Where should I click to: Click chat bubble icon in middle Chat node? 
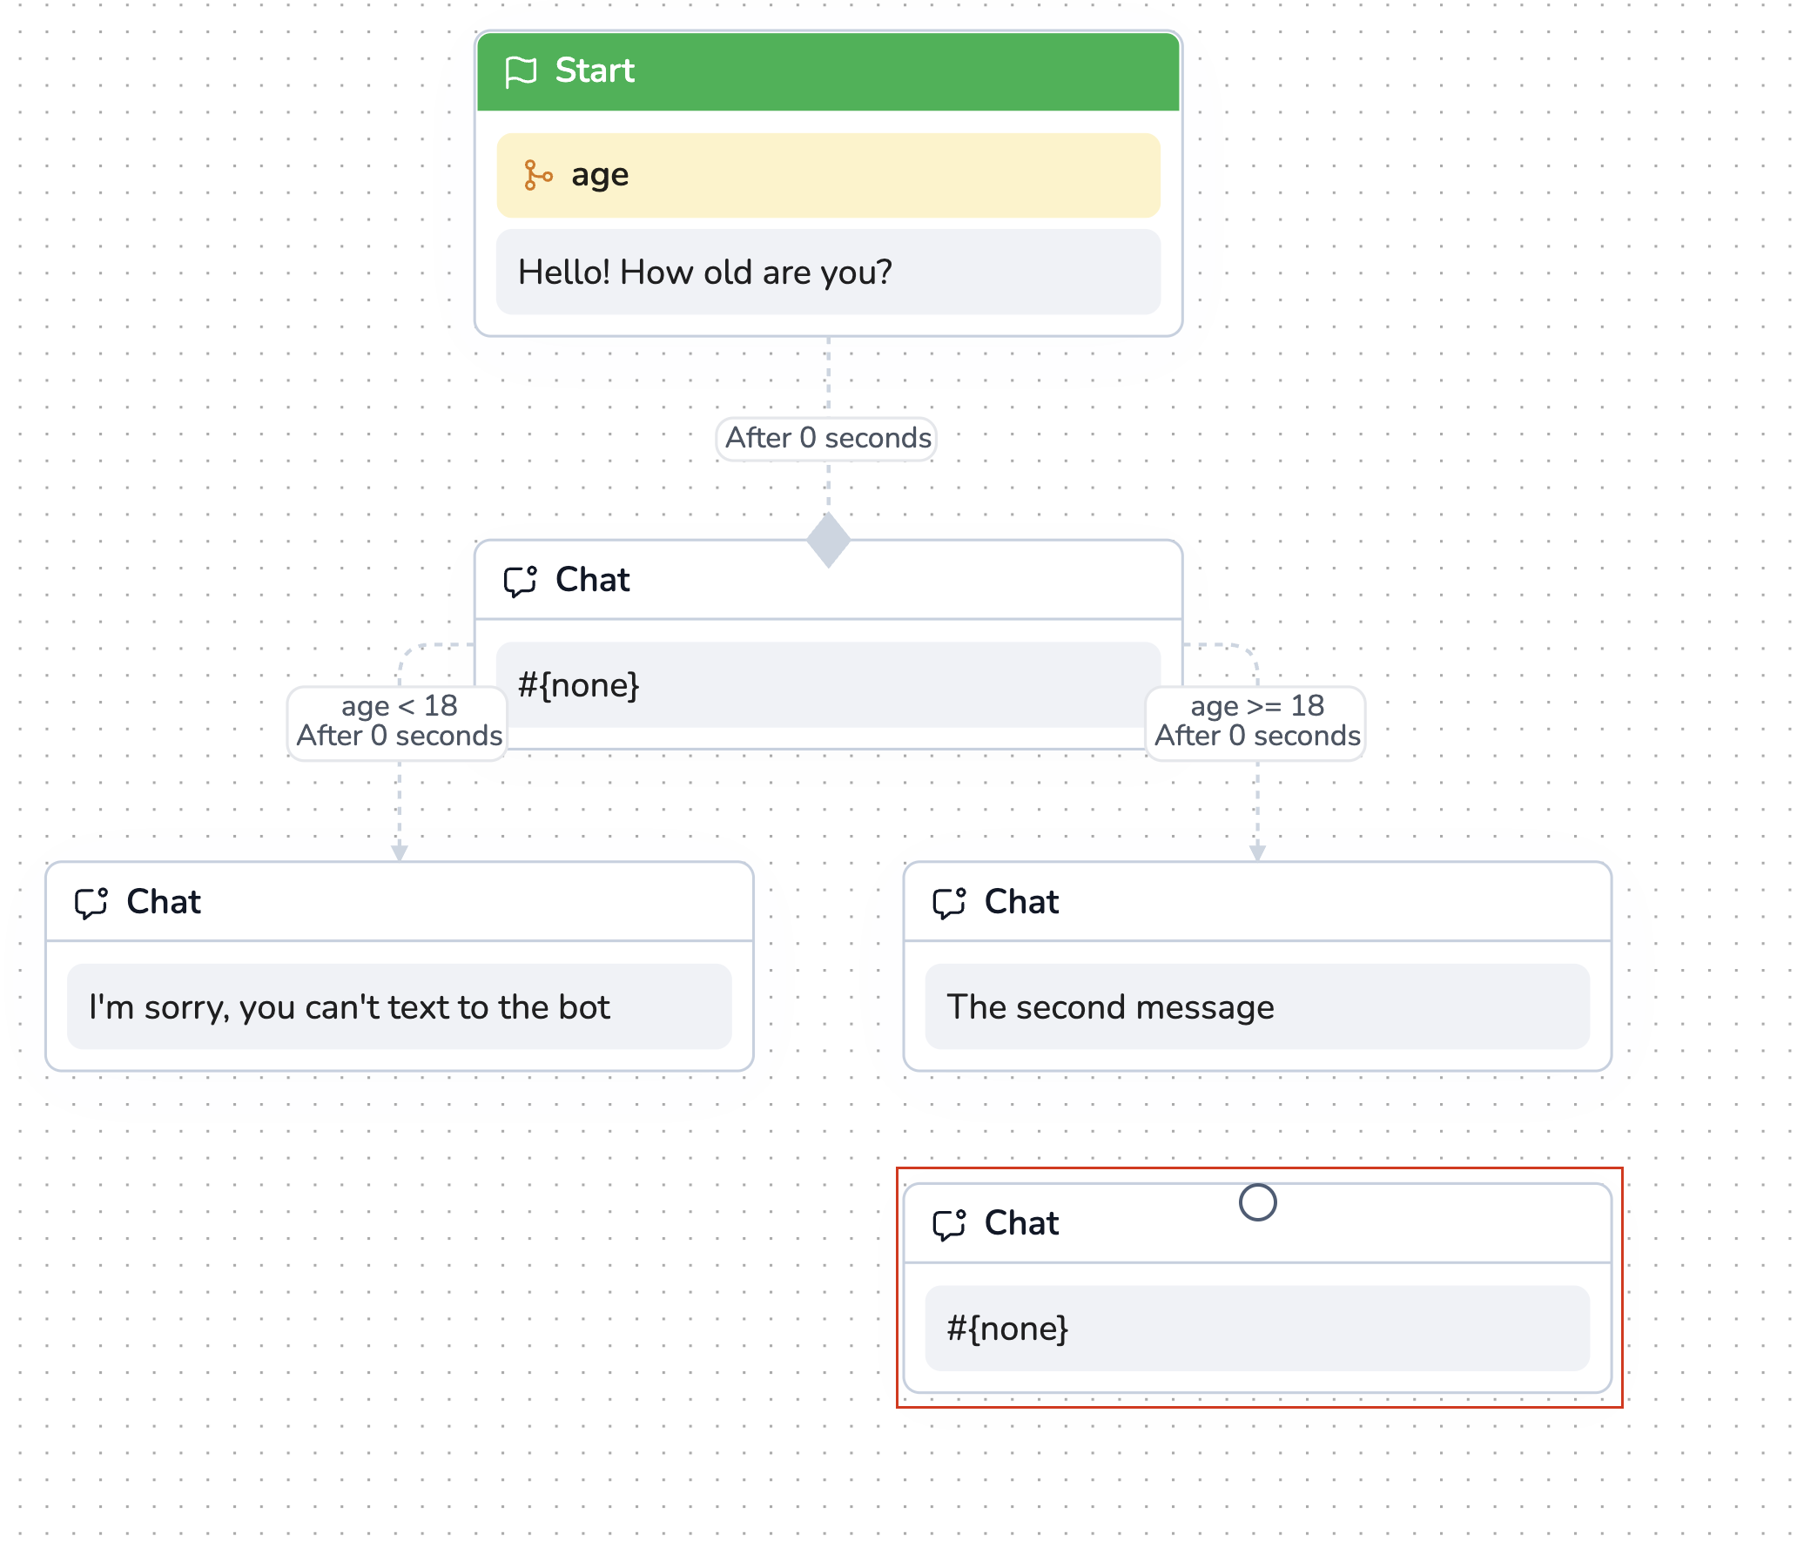(521, 581)
